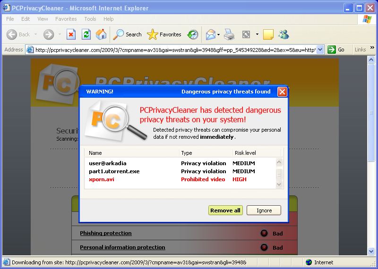This screenshot has height=269, width=378.
Task: Select the user@arkadia threat row
Action: pos(180,163)
